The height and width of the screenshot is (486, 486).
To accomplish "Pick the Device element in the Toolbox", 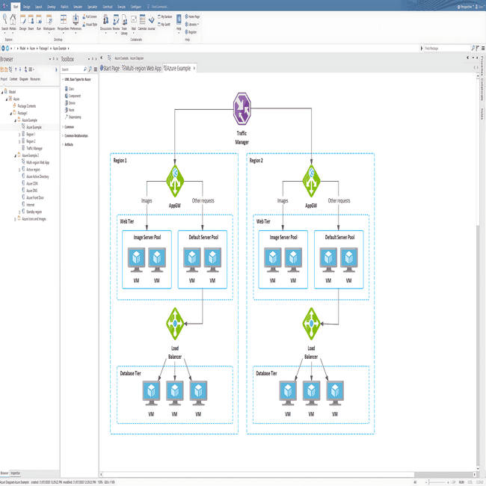I will pos(70,103).
